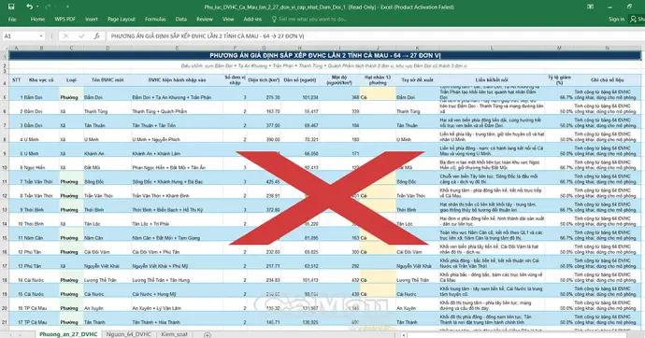The width and height of the screenshot is (645, 338).
Task: Click the Tell me lightbulb icon
Action: (x=275, y=19)
